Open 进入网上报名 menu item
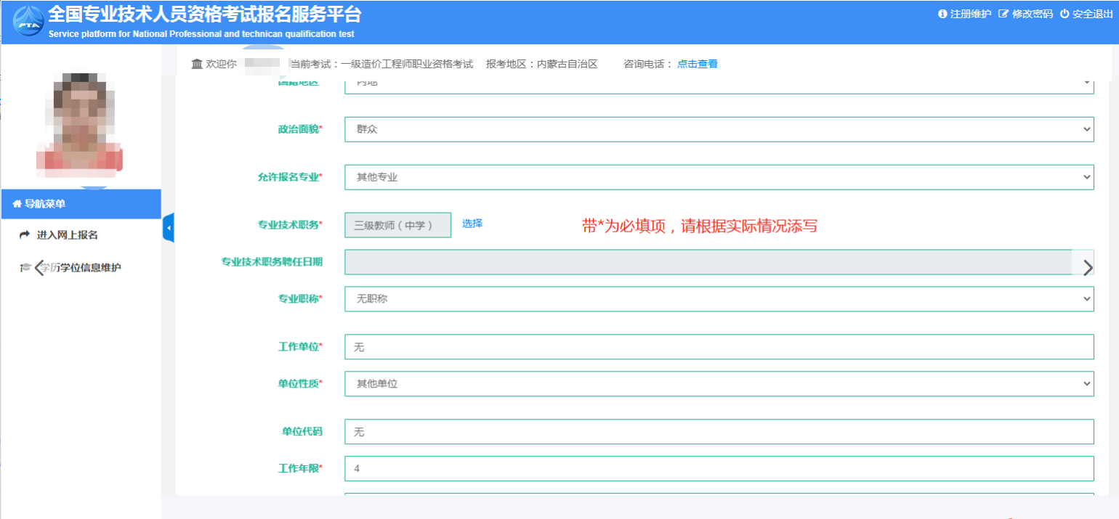This screenshot has height=519, width=1119. [67, 235]
